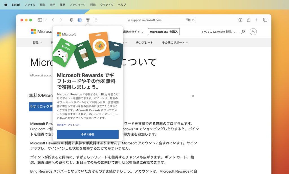Open search with the magnifier icon

[x=243, y=32]
